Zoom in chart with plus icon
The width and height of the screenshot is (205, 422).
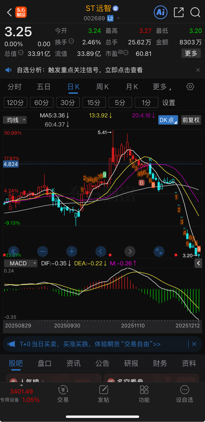(x=72, y=251)
